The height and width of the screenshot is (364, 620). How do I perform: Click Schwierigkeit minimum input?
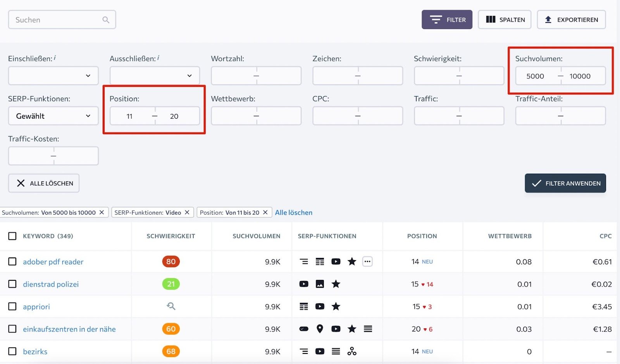tap(437, 76)
